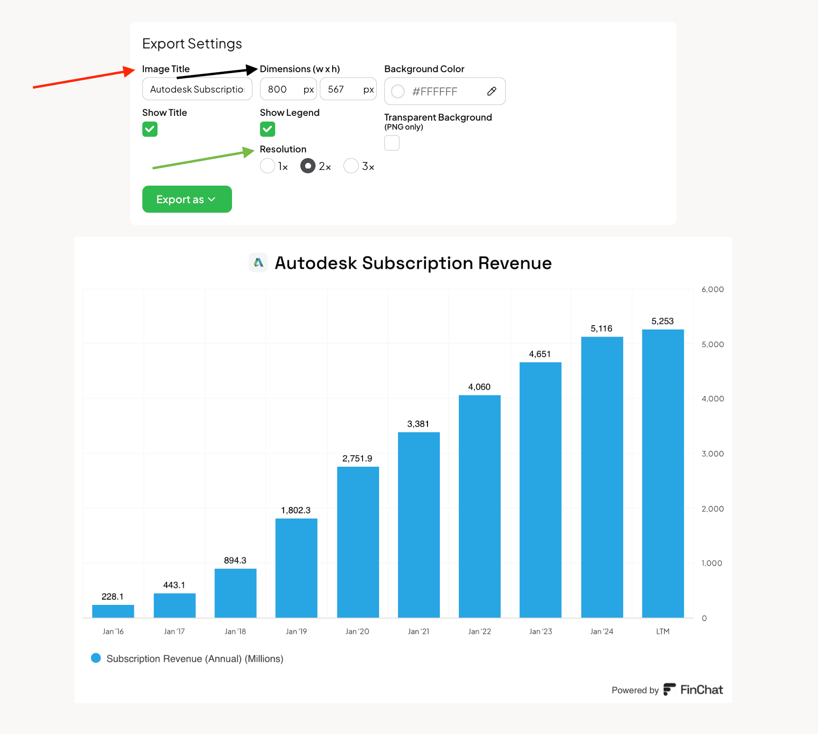
Task: Click the Export Settings heading
Action: pos(192,44)
